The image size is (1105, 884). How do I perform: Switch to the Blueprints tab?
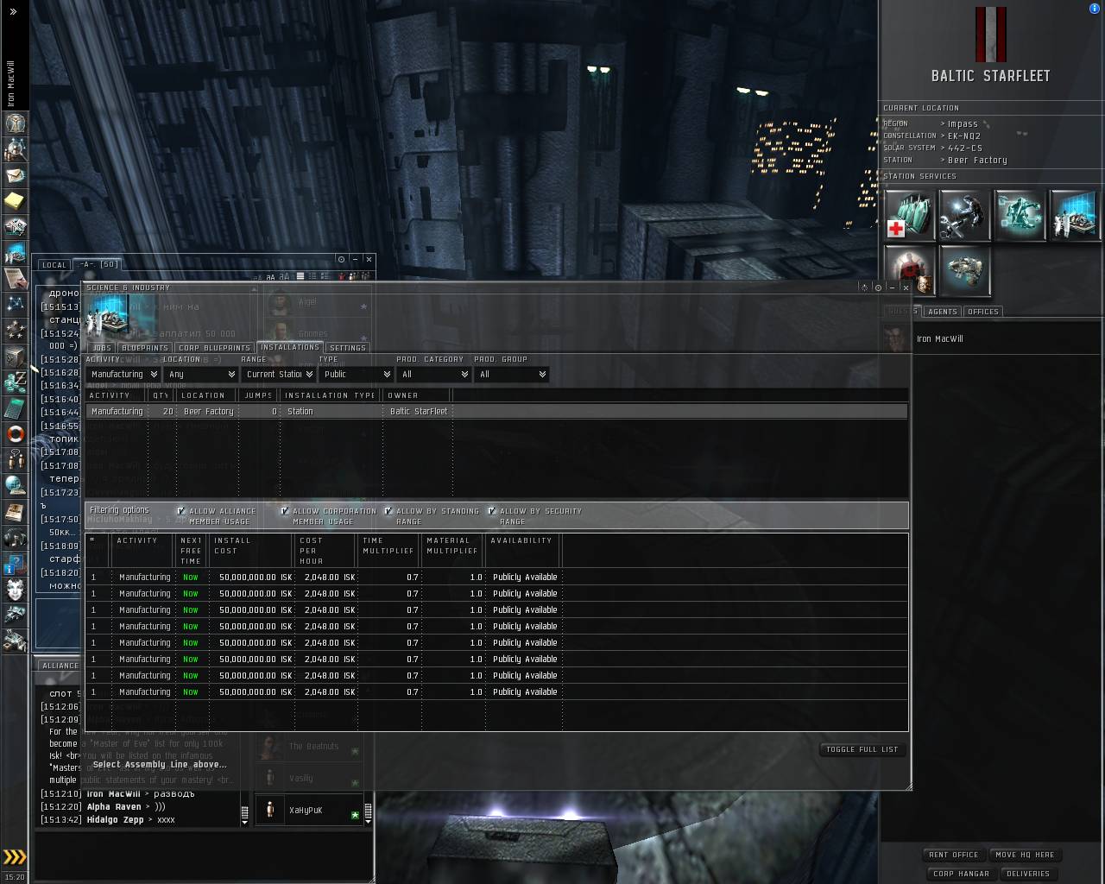click(145, 348)
